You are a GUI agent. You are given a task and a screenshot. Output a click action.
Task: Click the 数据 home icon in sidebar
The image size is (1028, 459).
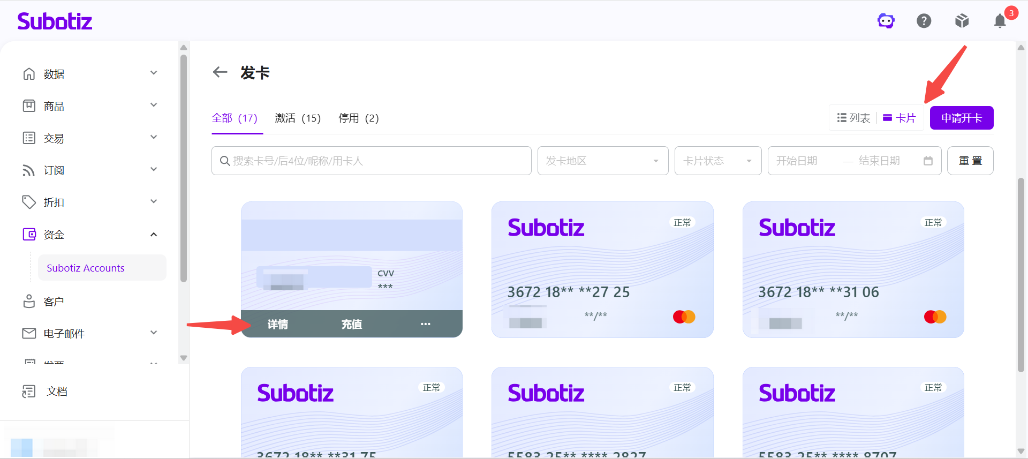(29, 74)
